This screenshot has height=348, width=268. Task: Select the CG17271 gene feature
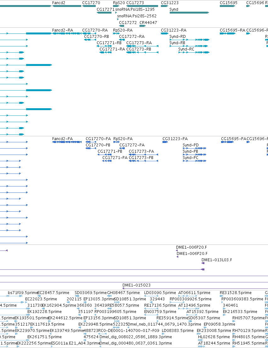tap(104, 13)
